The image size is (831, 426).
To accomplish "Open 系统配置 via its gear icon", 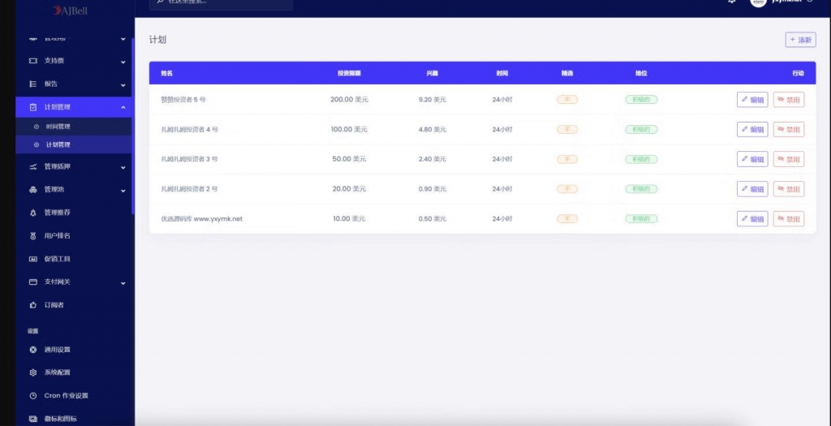I will click(33, 372).
